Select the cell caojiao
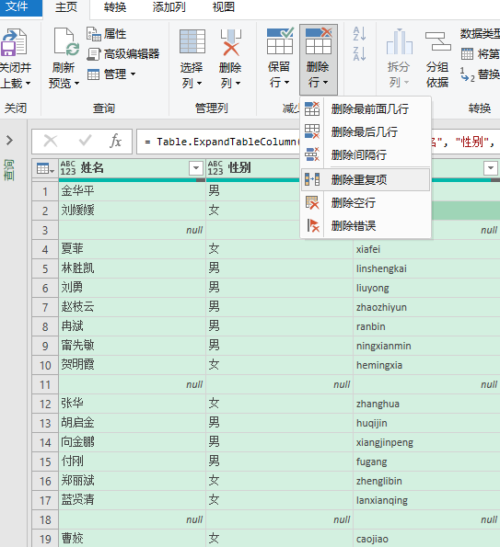This screenshot has height=547, width=500. pos(426,539)
